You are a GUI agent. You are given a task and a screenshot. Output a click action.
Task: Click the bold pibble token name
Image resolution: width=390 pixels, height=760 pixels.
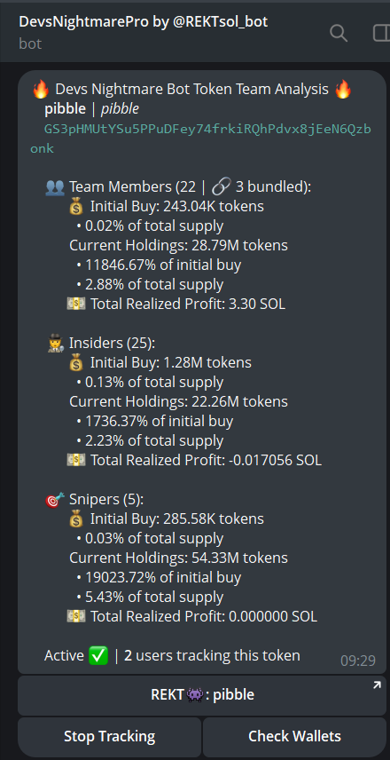tap(65, 109)
